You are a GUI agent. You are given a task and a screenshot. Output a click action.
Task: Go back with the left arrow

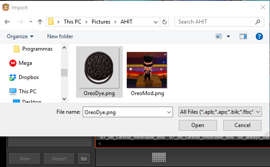[7, 22]
